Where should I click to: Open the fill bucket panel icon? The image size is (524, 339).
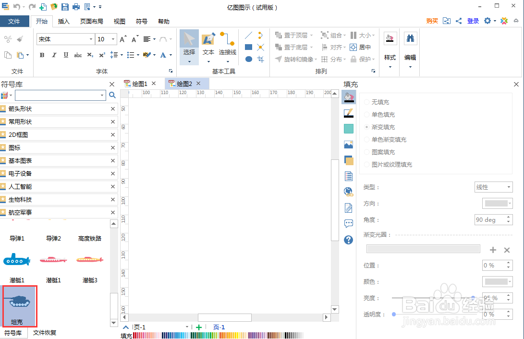click(349, 97)
